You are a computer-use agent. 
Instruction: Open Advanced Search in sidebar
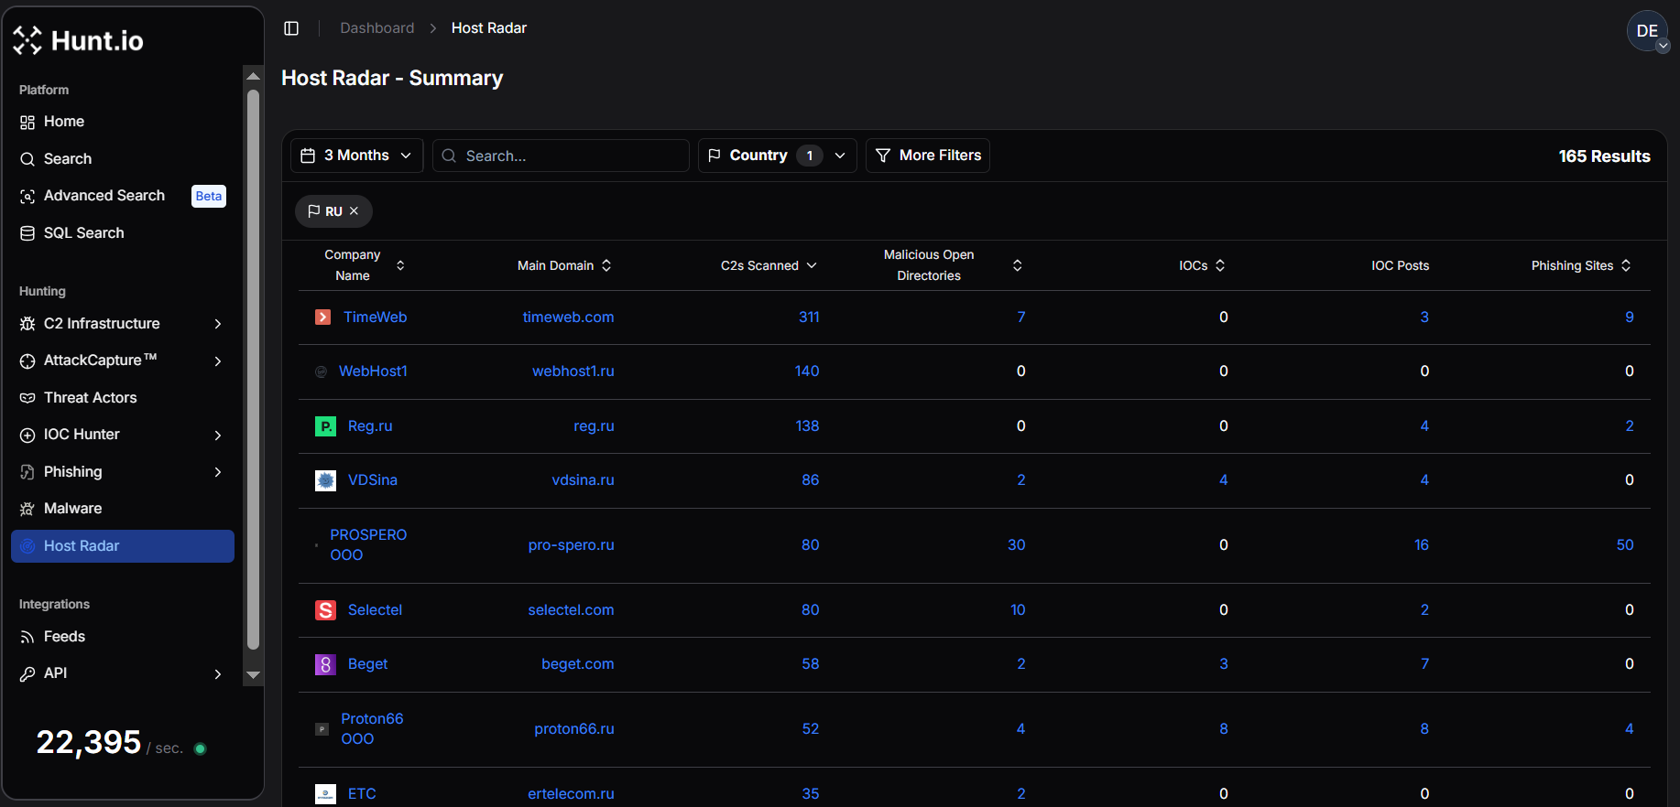(104, 196)
